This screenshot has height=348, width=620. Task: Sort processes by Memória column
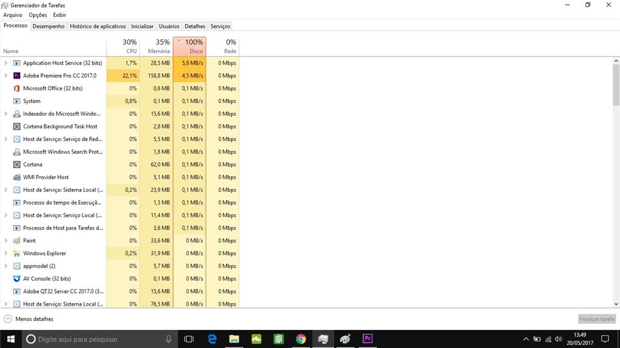pos(156,46)
